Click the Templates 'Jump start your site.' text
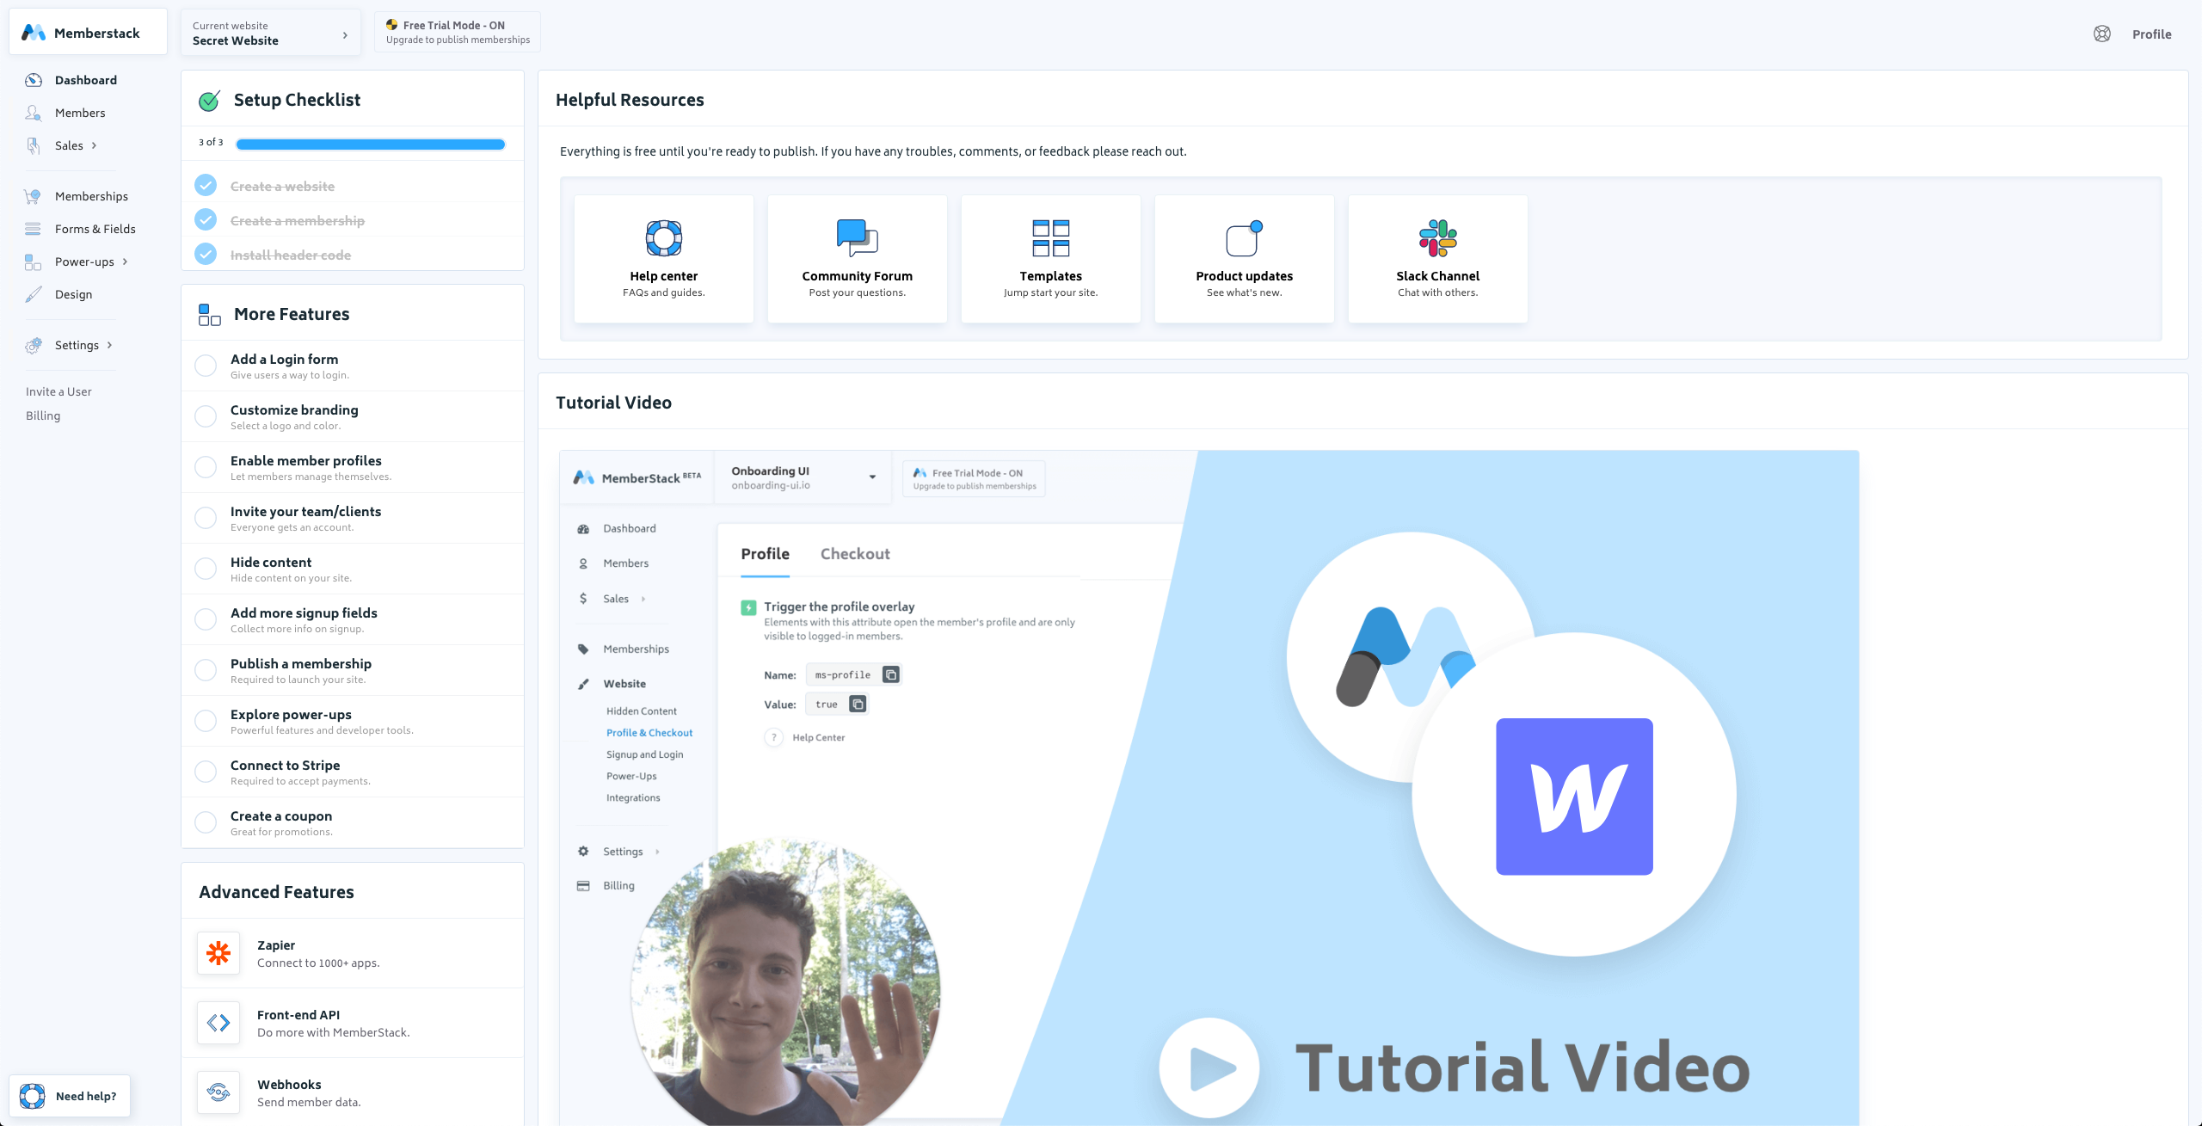The height and width of the screenshot is (1126, 2202). [1051, 292]
